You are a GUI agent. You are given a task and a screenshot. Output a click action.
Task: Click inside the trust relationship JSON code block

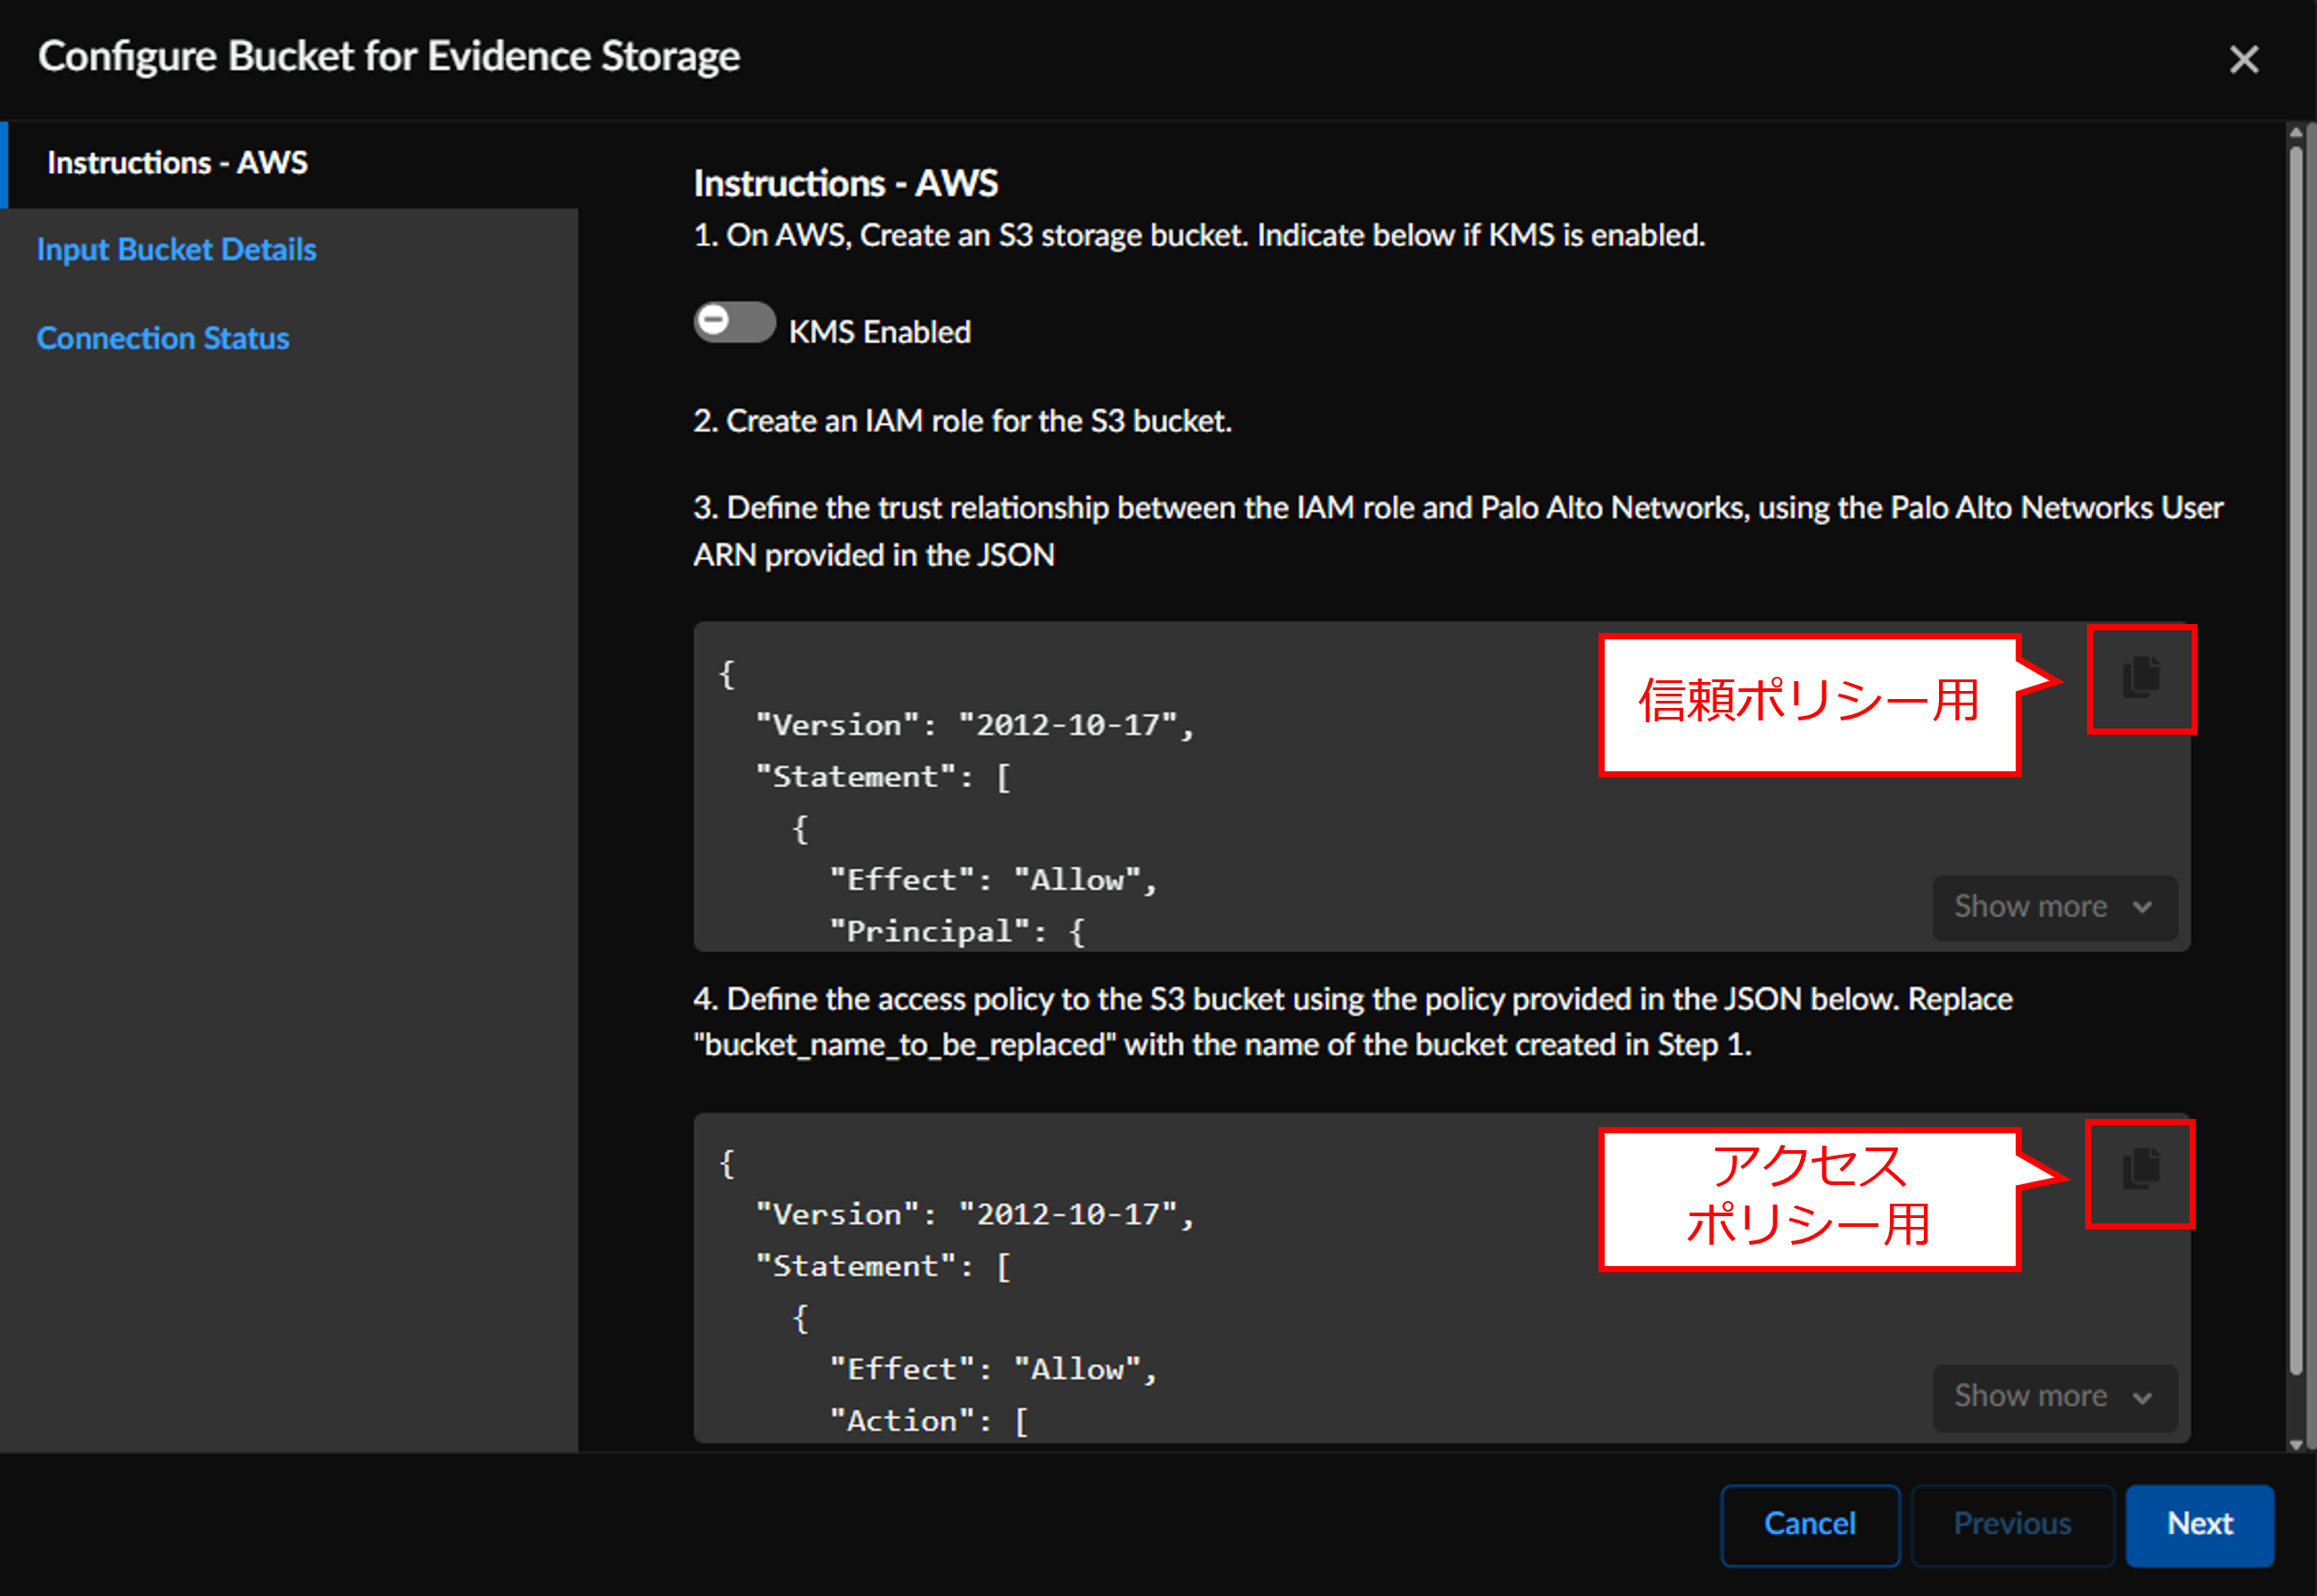1199,830
